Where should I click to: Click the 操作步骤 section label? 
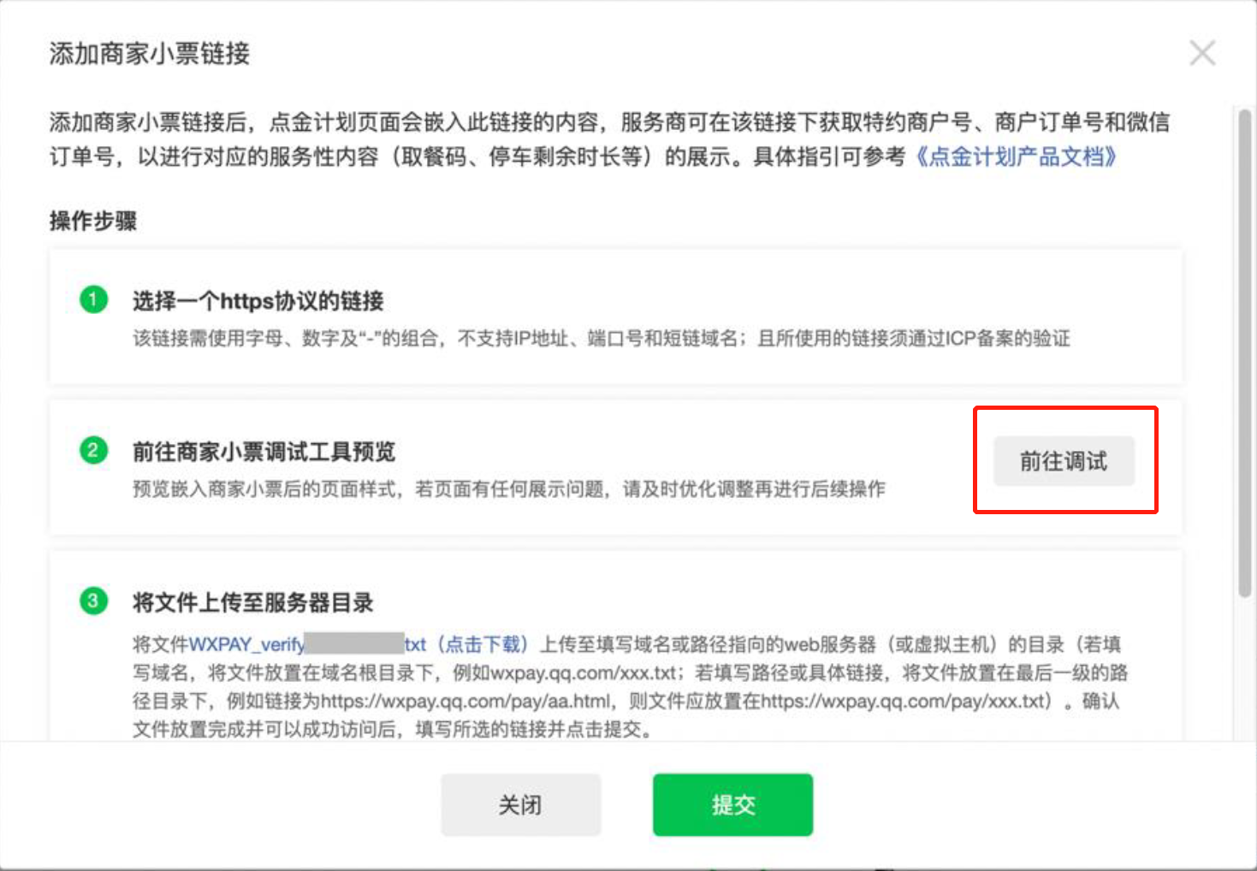point(93,221)
